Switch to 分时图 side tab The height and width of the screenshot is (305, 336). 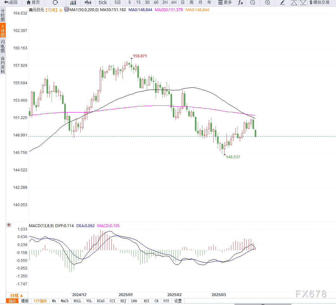3,15
